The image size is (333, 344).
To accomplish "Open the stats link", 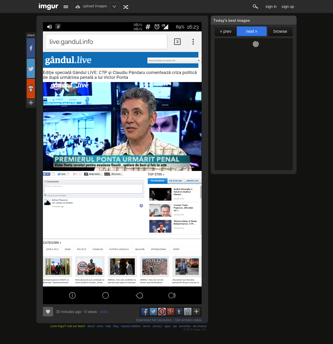I will [104, 312].
